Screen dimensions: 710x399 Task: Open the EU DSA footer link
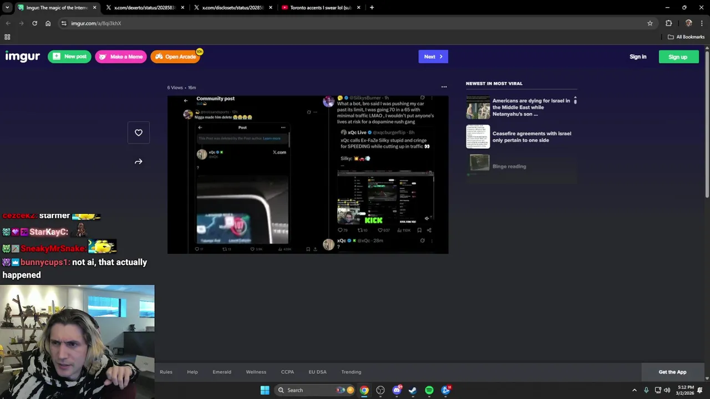[x=318, y=372]
